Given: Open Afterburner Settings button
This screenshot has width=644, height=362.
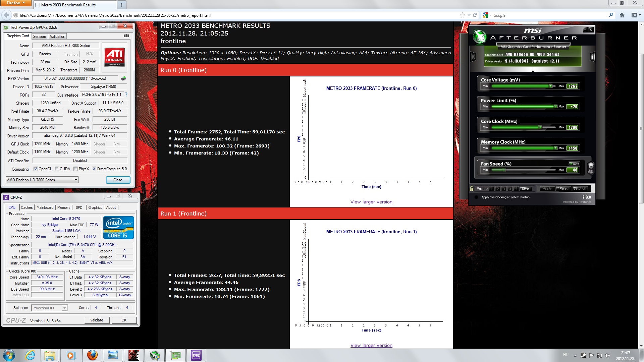Looking at the screenshot, I should 580,189.
